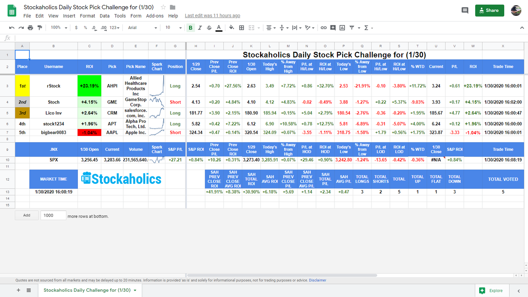Open the Arial font dropdown
The image size is (528, 297).
coord(142,28)
